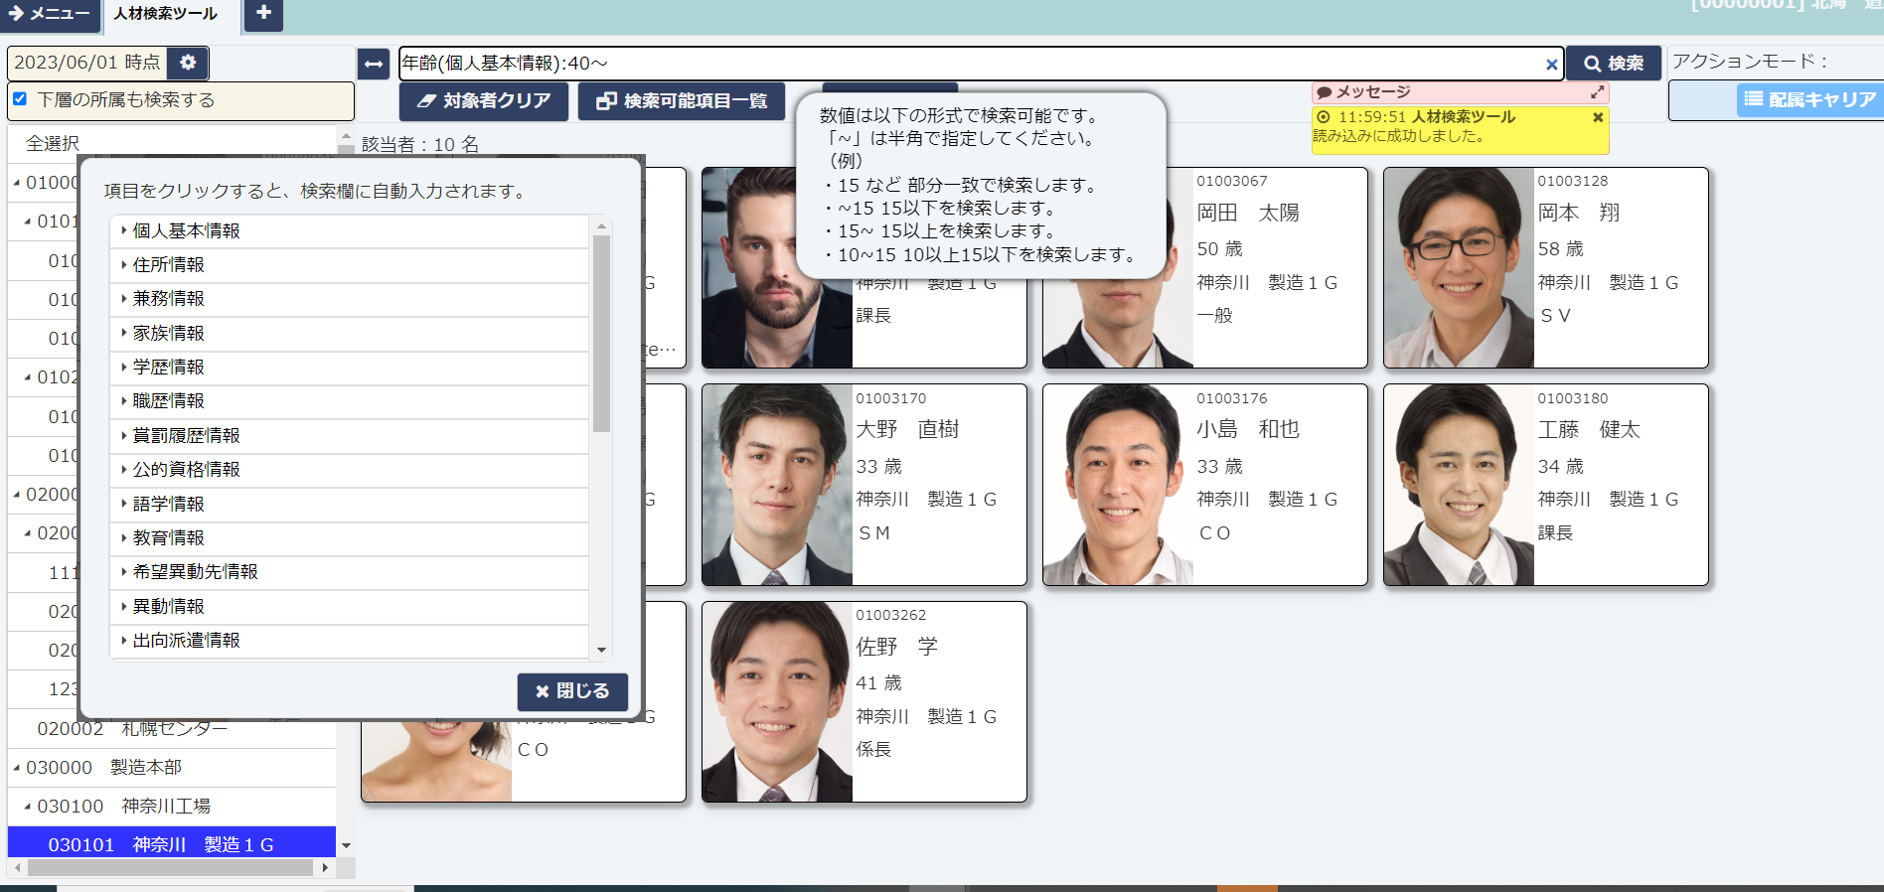Clear the search field with the X icon
1884x892 pixels.
click(x=1551, y=65)
